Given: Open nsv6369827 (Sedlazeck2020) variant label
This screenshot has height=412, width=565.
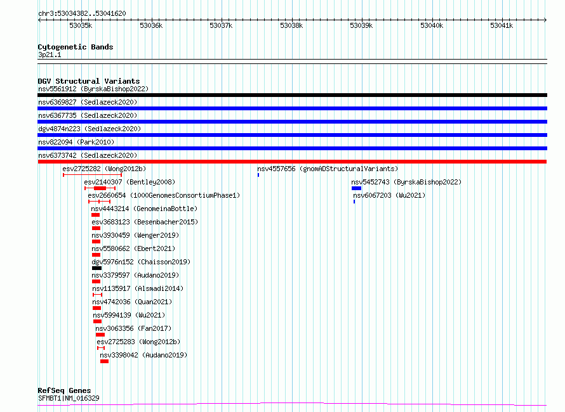Looking at the screenshot, I should (x=88, y=102).
